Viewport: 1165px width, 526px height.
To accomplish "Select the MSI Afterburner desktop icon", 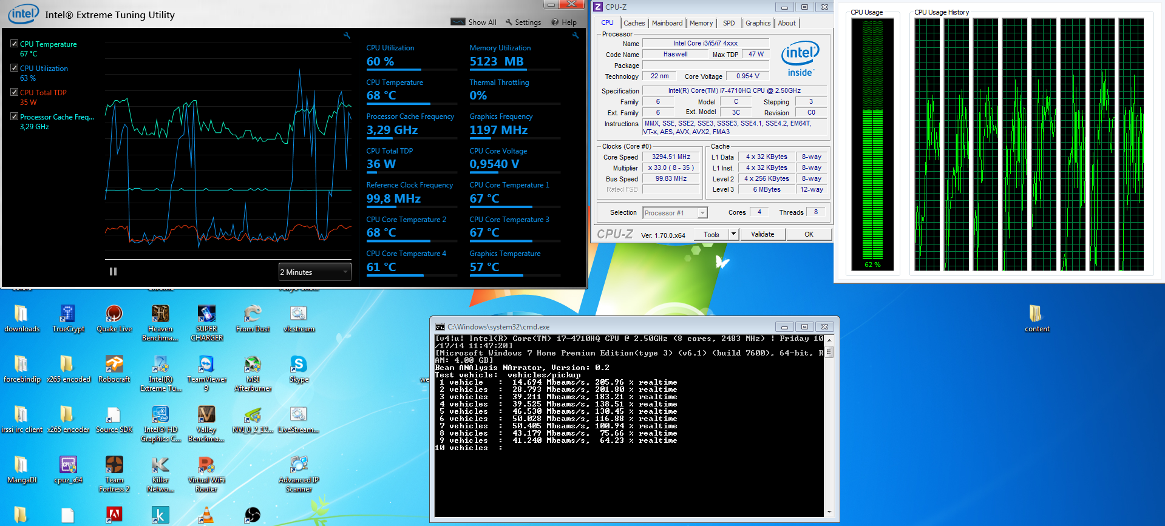I will point(253,374).
